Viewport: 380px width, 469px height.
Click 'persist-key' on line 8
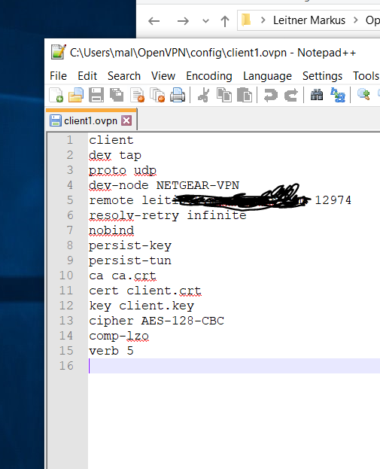pos(130,245)
